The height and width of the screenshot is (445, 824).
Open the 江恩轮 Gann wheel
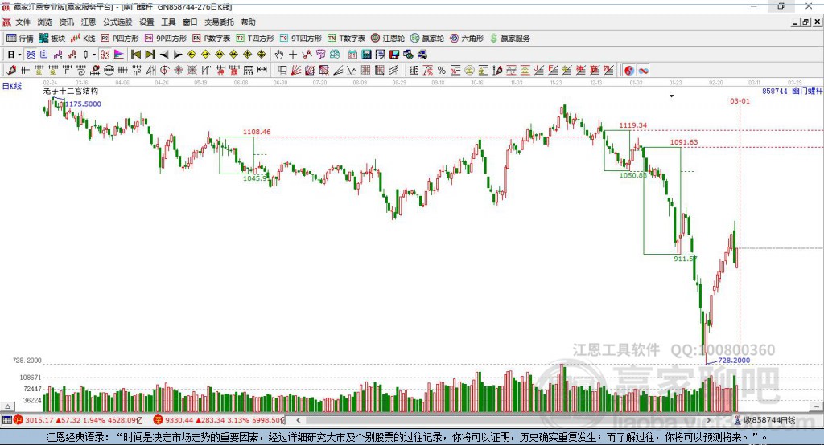point(388,39)
